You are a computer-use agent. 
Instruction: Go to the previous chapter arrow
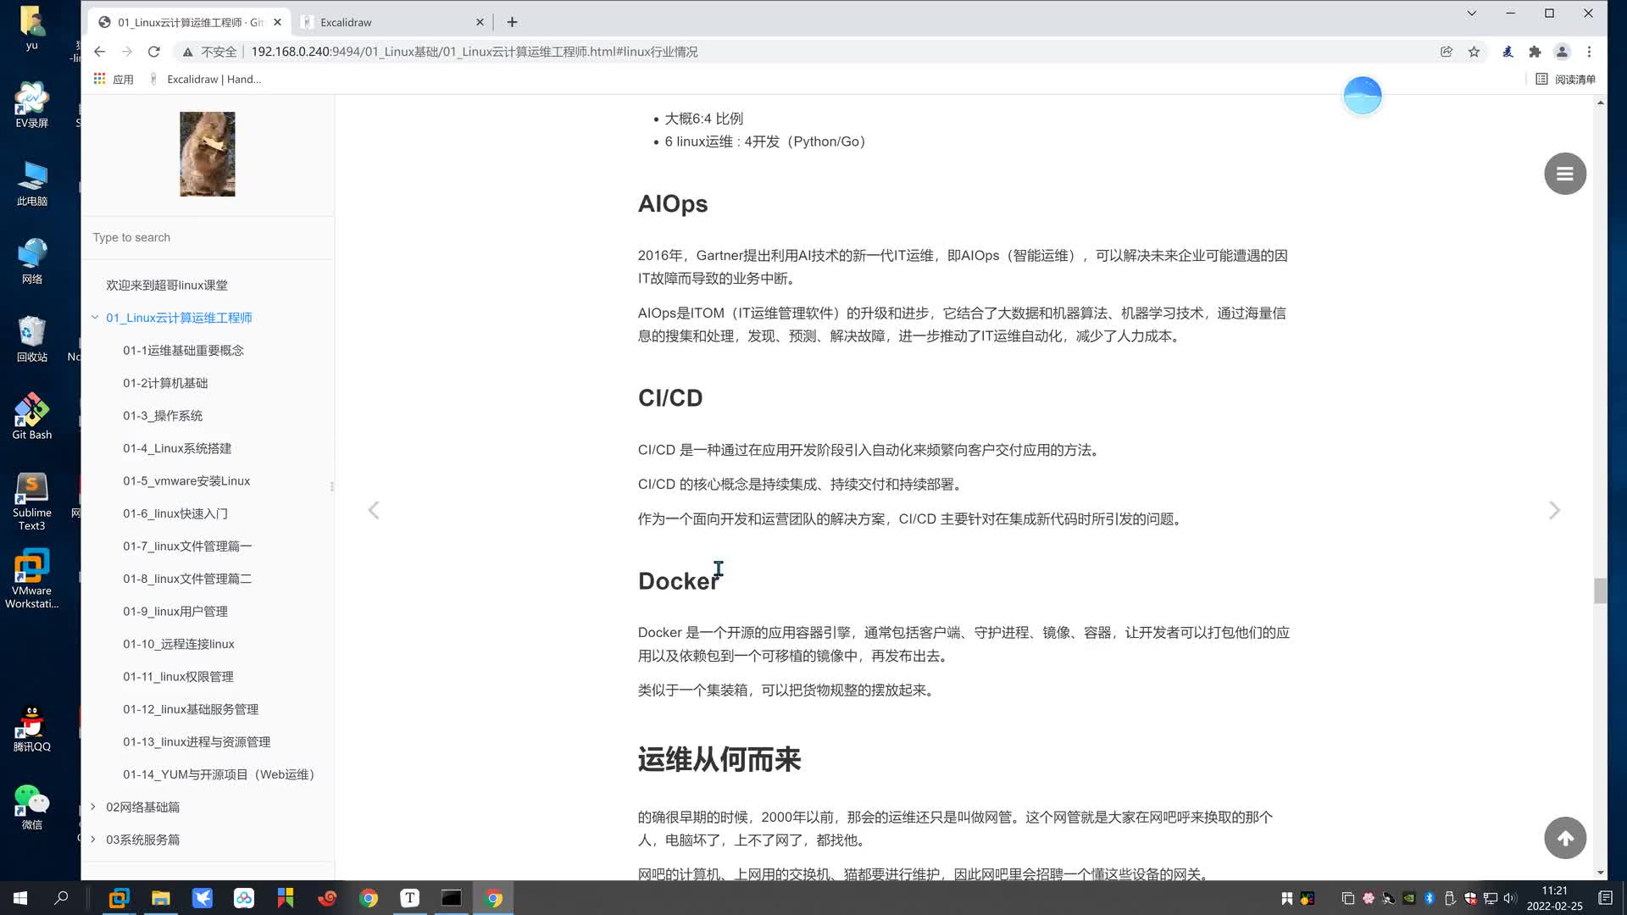pos(373,510)
